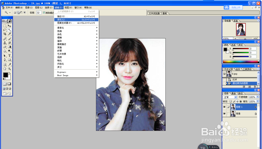Switch to Quick Mask mode
Screen dimensions: 262x149
pyautogui.click(x=9, y=84)
